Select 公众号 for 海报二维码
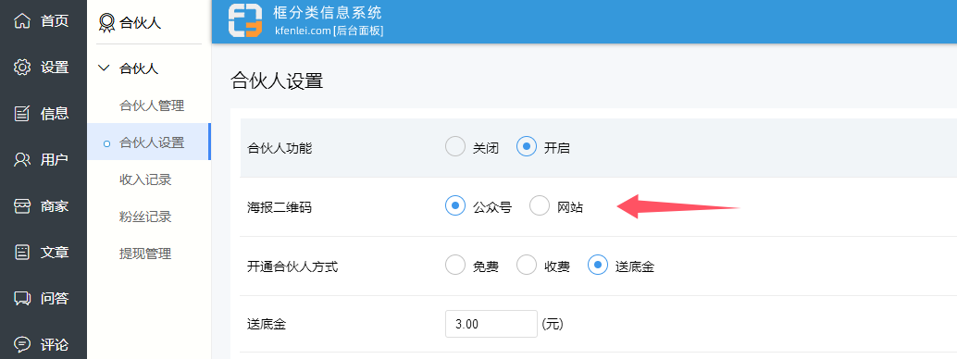Viewport: 957px width, 359px height. click(455, 206)
